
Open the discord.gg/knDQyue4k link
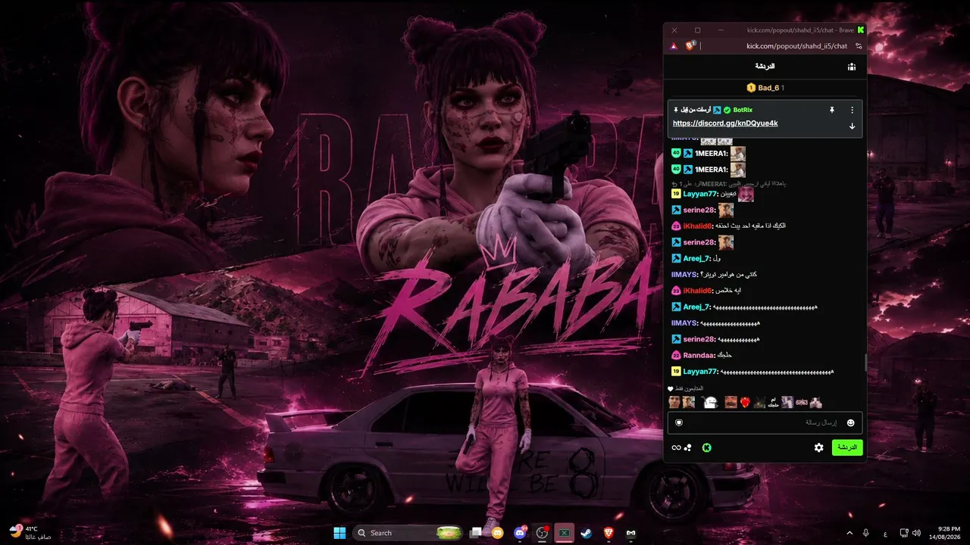tap(725, 123)
